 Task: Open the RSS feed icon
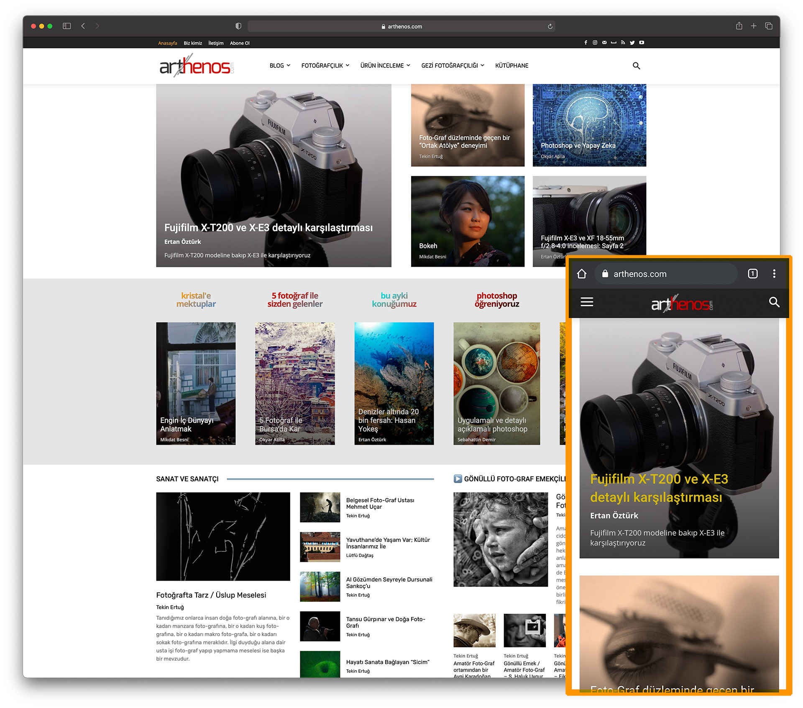coord(623,43)
